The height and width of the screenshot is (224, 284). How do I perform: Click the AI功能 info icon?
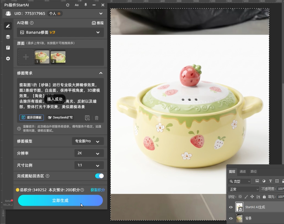[32, 23]
